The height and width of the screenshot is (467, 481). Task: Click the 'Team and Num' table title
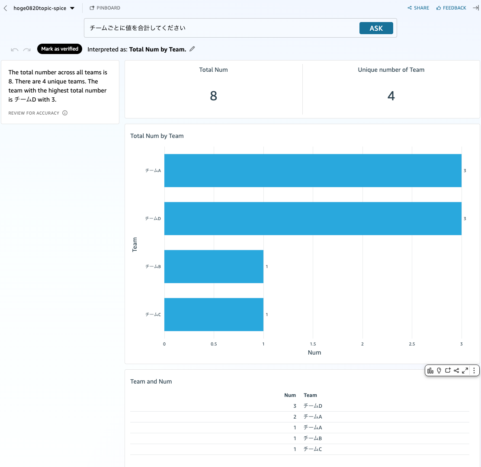coord(151,381)
